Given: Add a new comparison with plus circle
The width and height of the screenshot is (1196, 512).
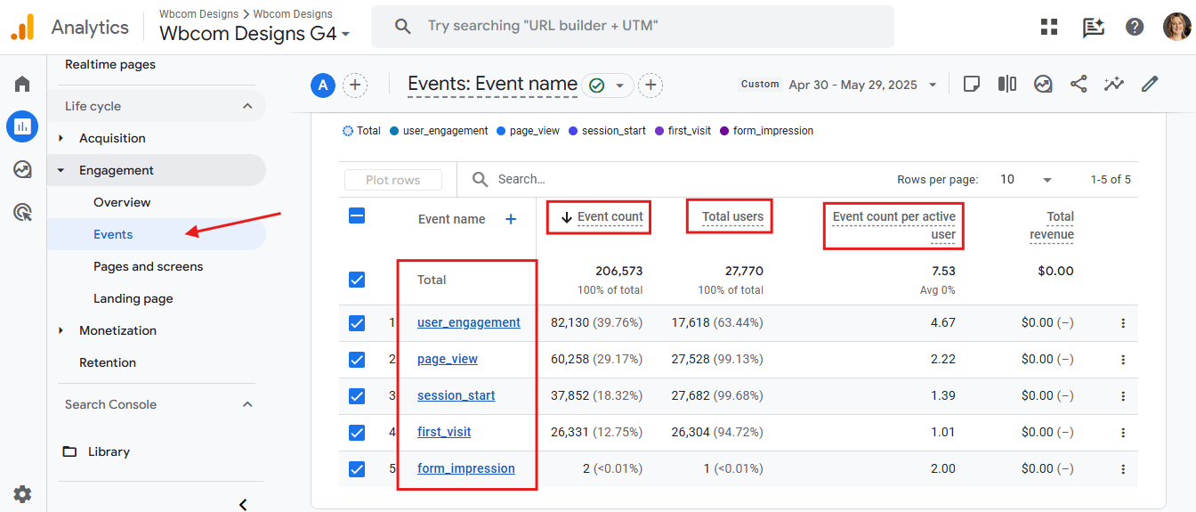Looking at the screenshot, I should click(355, 85).
